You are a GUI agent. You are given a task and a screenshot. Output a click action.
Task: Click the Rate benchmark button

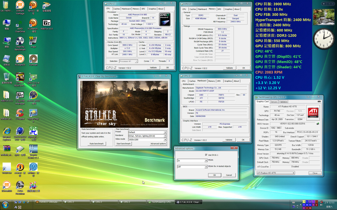tap(96, 144)
